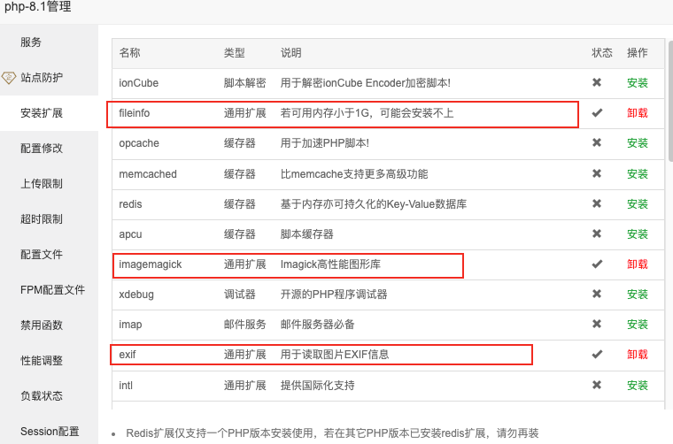This screenshot has height=444, width=673.
Task: Click the checkmark status icon for fileinfo
Action: click(x=597, y=112)
